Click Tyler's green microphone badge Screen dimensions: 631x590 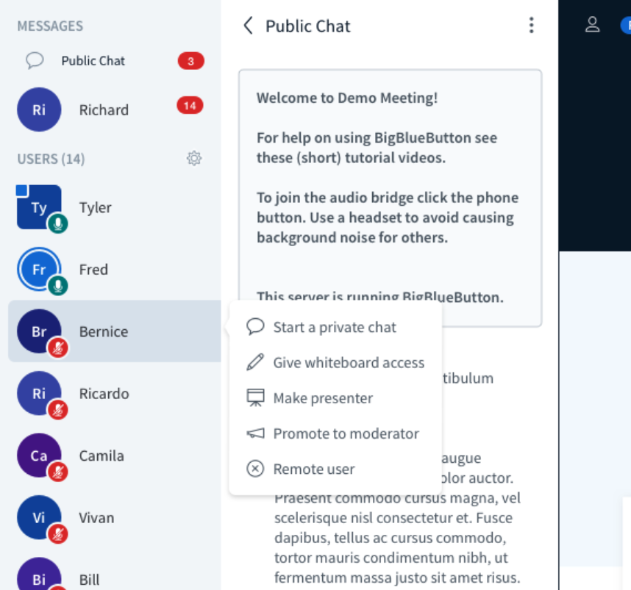click(x=58, y=223)
